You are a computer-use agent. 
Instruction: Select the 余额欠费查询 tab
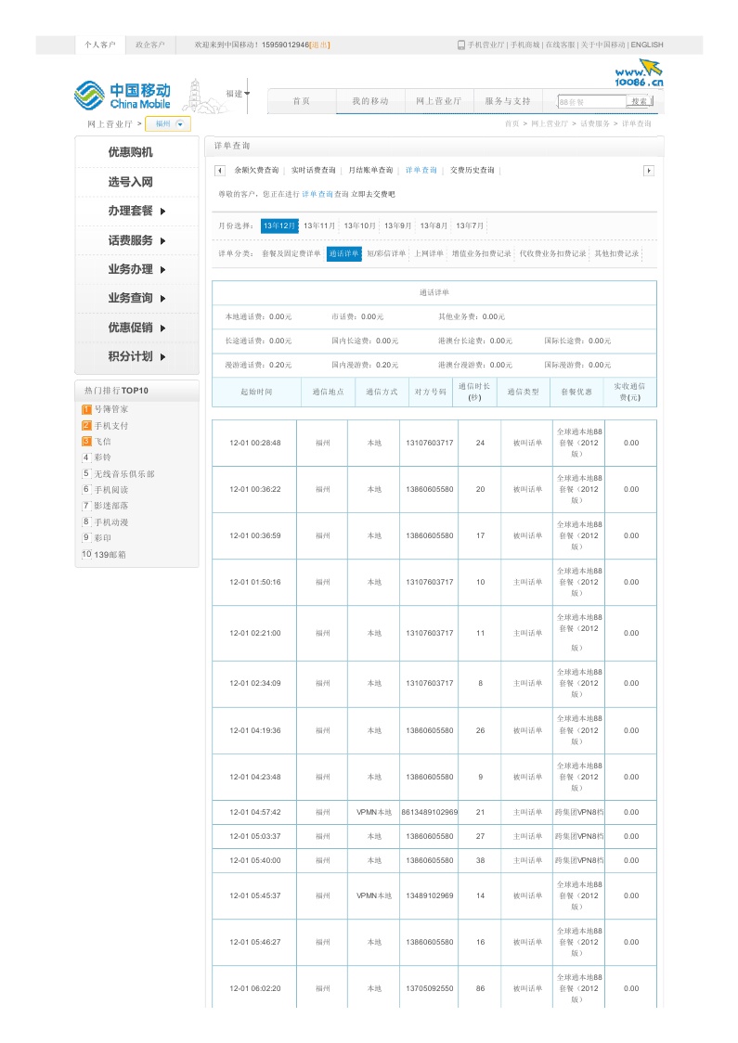(256, 171)
